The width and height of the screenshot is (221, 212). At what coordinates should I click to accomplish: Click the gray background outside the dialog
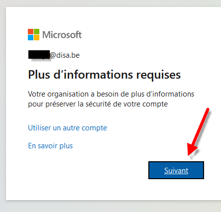(110, 207)
